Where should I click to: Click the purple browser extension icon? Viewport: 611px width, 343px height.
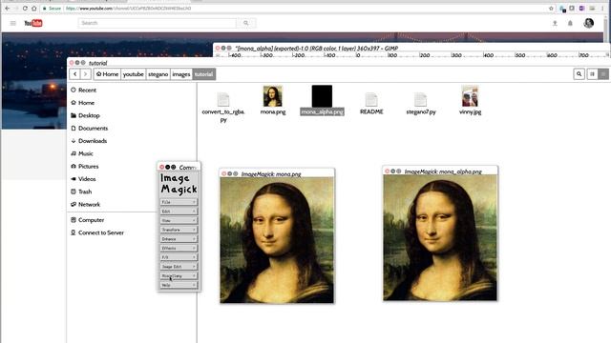click(581, 9)
